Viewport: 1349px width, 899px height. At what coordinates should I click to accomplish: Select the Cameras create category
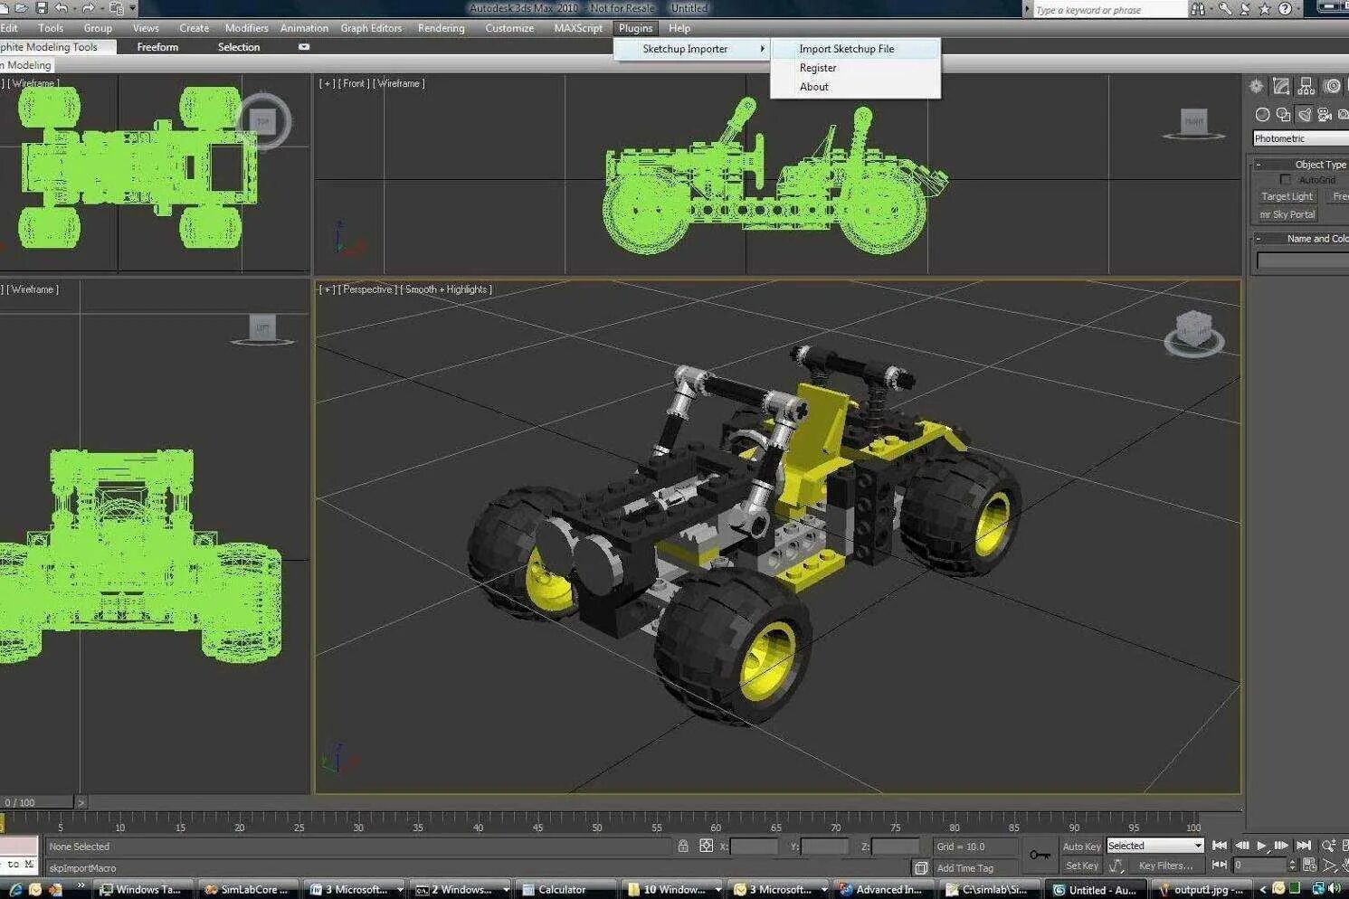pyautogui.click(x=1325, y=115)
